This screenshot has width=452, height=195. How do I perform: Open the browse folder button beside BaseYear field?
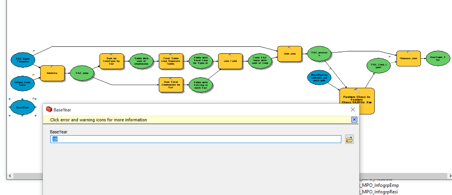tap(349, 139)
